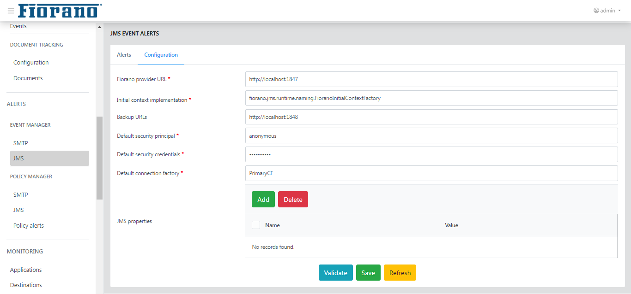Click the Default connection factory field
631x294 pixels.
coord(431,173)
